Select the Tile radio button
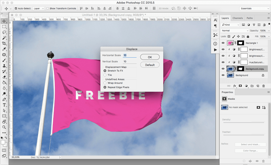The image size is (271, 165). tap(105, 75)
